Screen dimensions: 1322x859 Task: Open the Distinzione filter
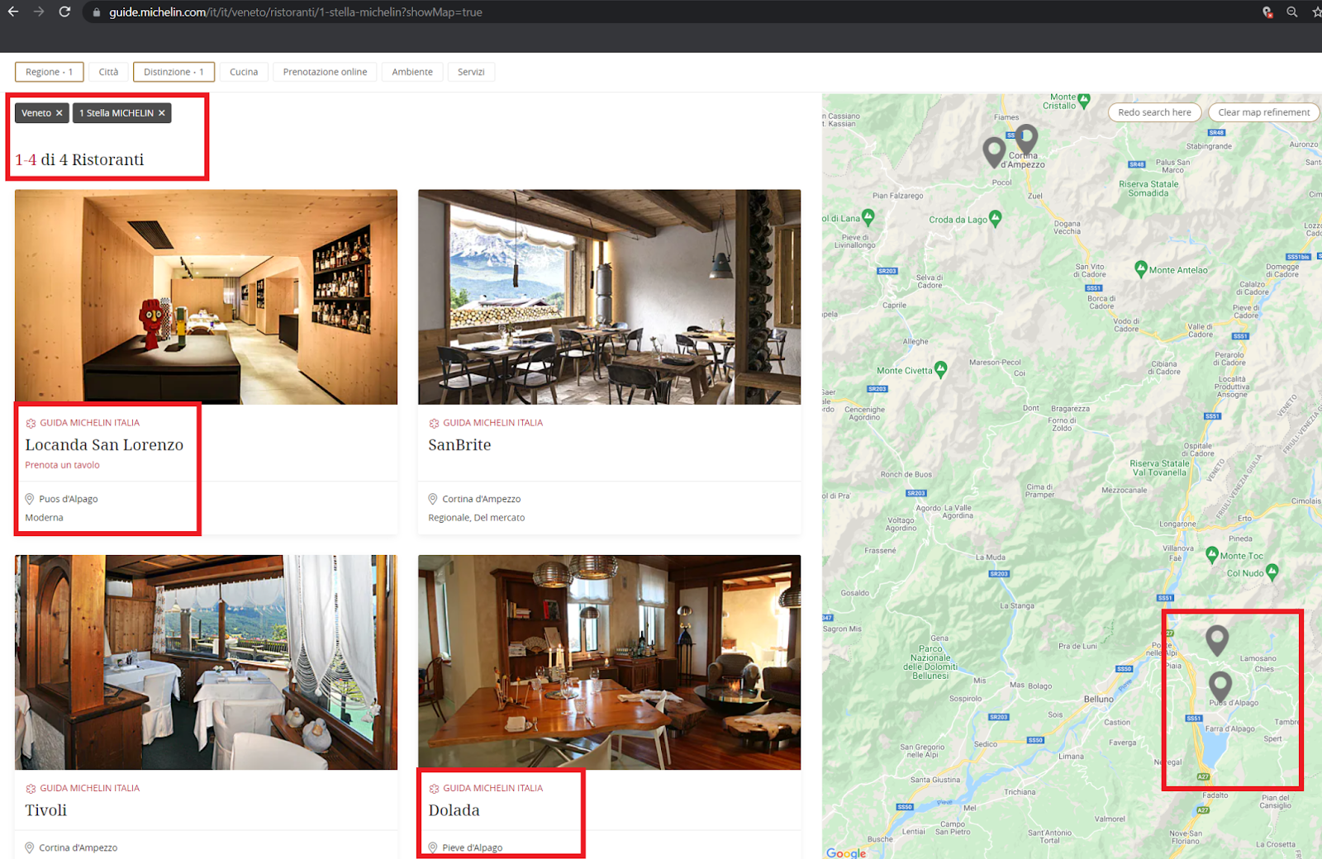coord(174,72)
